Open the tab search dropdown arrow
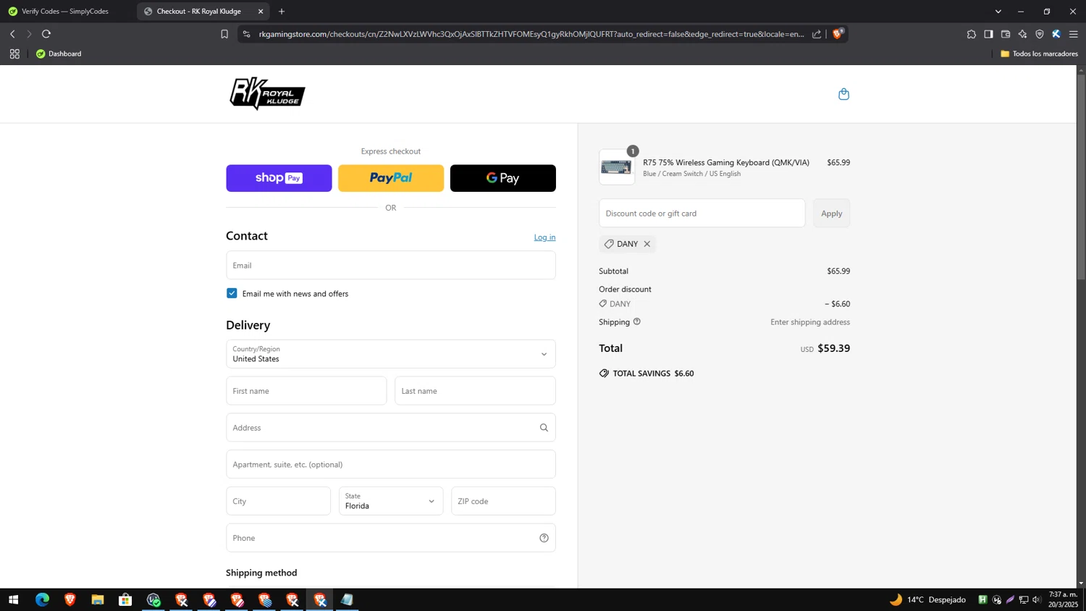1086x611 pixels. (x=998, y=12)
